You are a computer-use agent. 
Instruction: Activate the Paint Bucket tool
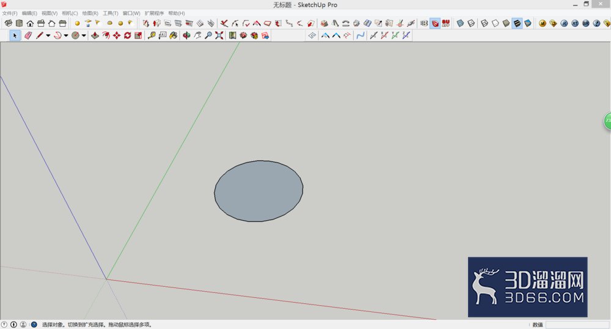[x=174, y=35]
